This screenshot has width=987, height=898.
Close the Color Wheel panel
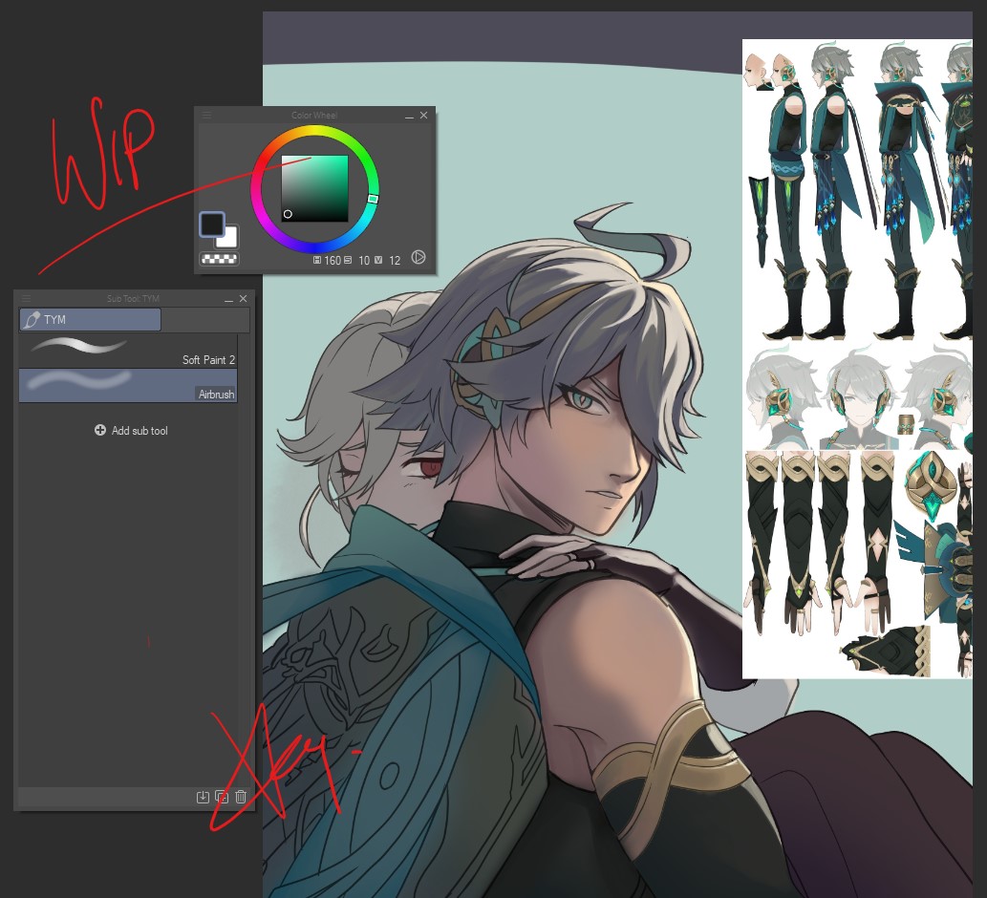click(x=423, y=116)
